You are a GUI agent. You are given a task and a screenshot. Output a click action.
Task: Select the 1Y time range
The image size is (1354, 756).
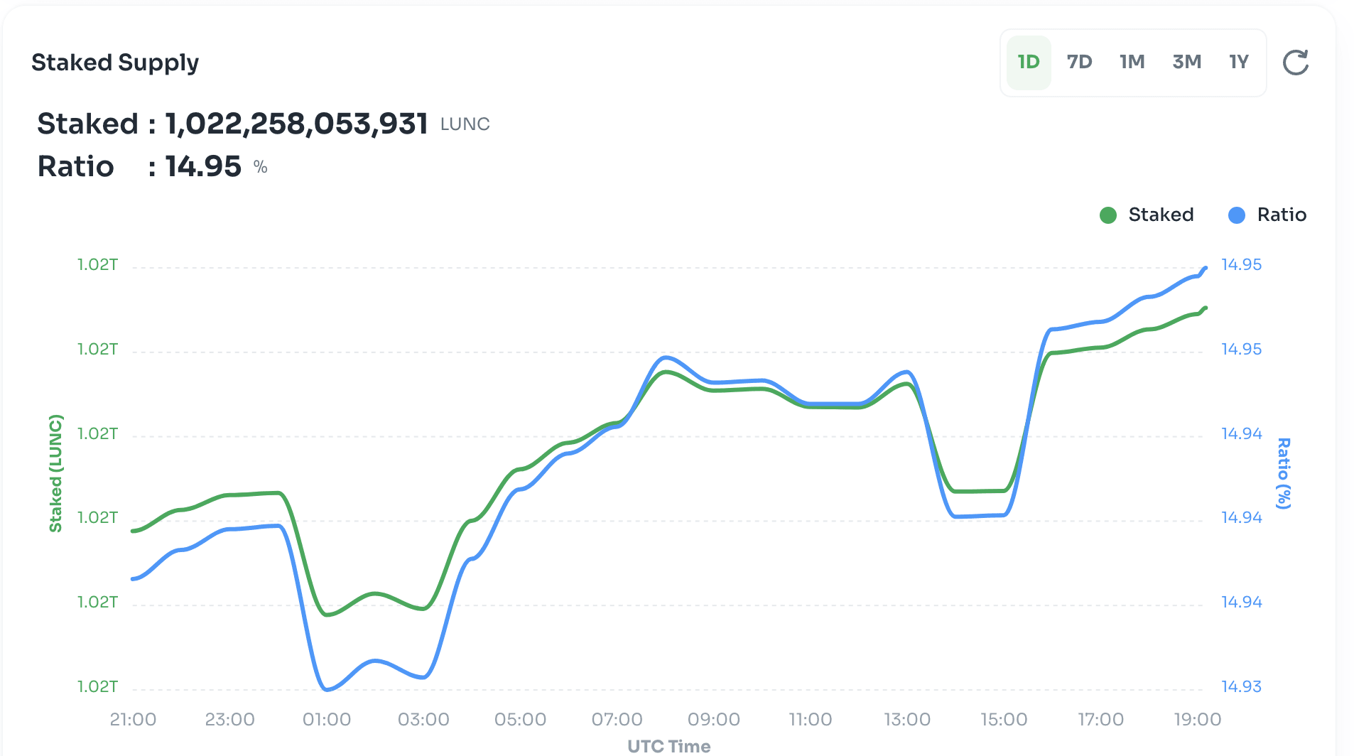(1239, 63)
